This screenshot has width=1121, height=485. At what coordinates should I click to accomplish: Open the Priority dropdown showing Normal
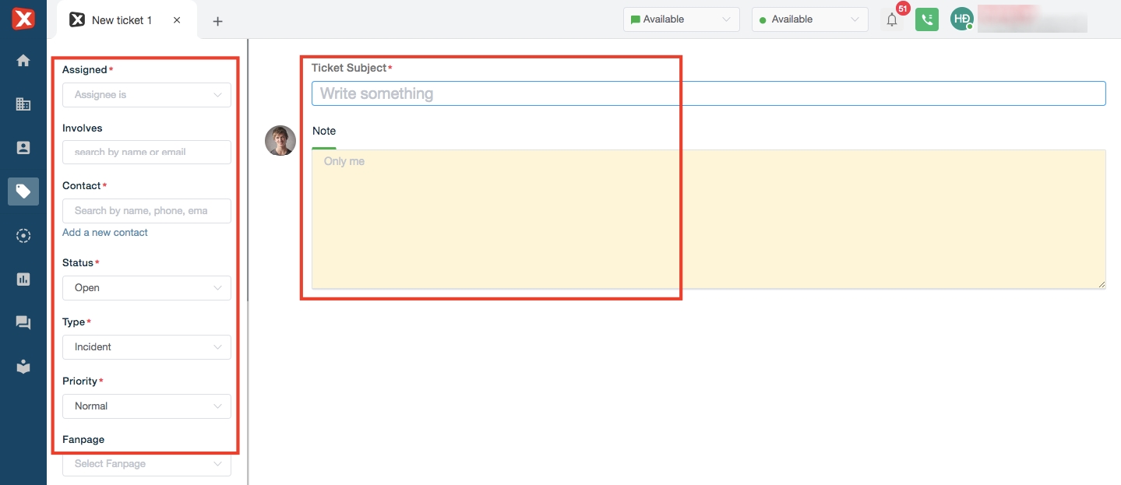pos(146,406)
